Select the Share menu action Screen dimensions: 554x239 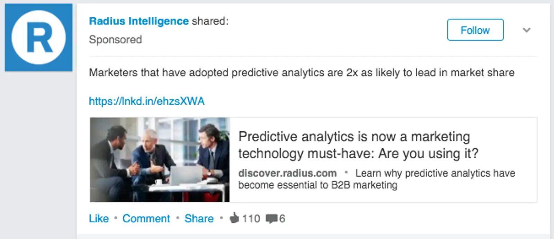coord(199,219)
